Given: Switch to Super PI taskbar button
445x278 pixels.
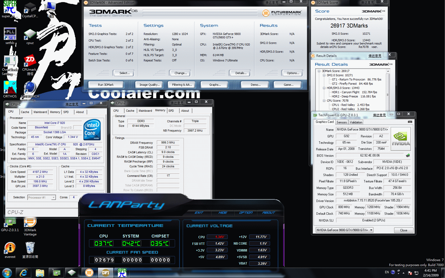Looking at the screenshot, I should click(x=122, y=273).
